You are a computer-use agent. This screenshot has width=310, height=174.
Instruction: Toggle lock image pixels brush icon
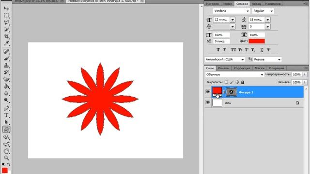click(232, 82)
